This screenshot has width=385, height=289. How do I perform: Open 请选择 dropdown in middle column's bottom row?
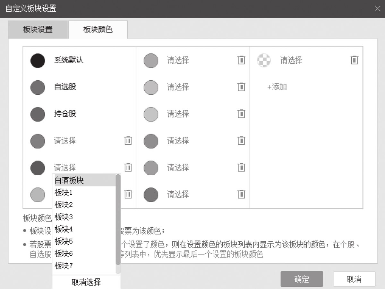178,194
